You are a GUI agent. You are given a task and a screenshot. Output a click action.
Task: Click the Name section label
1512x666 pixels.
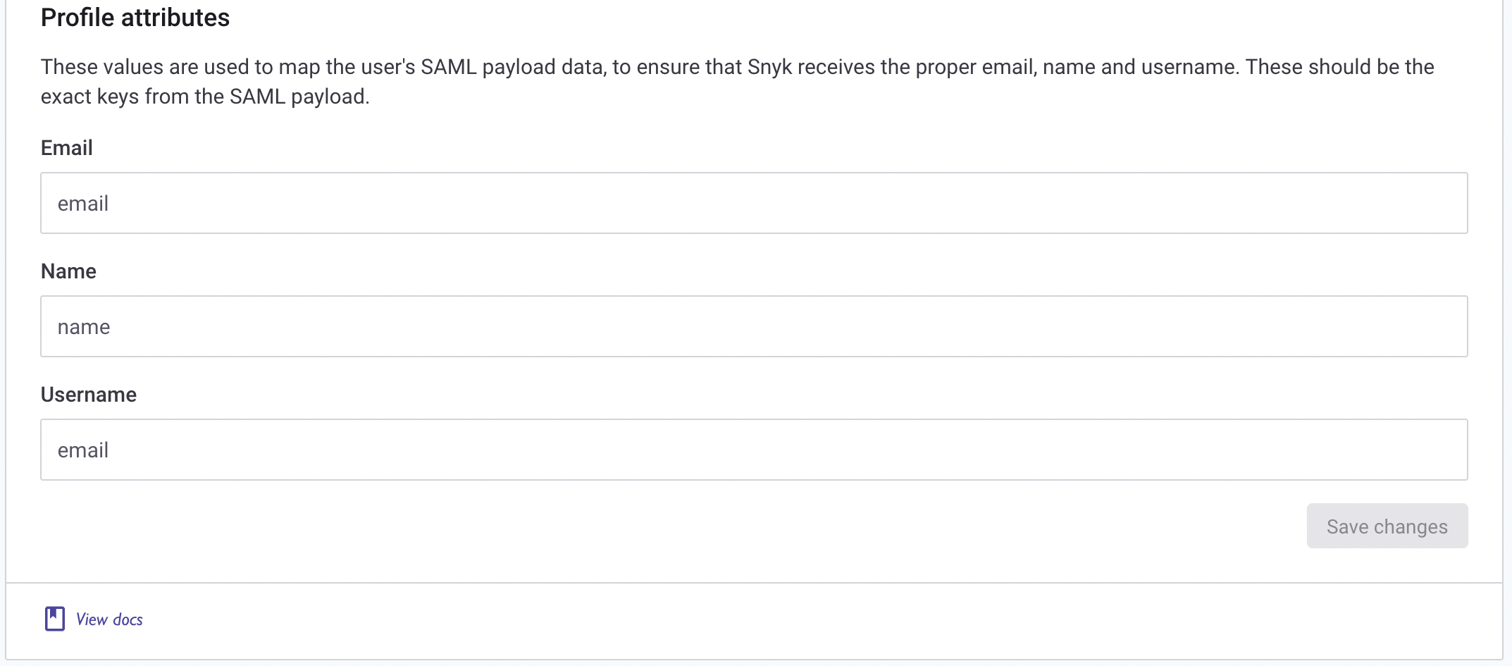click(x=68, y=271)
